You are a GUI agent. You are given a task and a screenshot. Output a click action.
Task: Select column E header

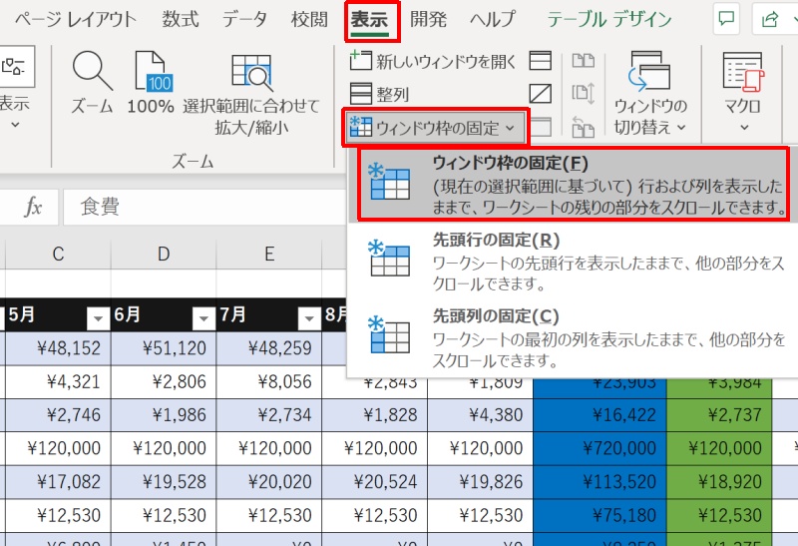(x=269, y=254)
